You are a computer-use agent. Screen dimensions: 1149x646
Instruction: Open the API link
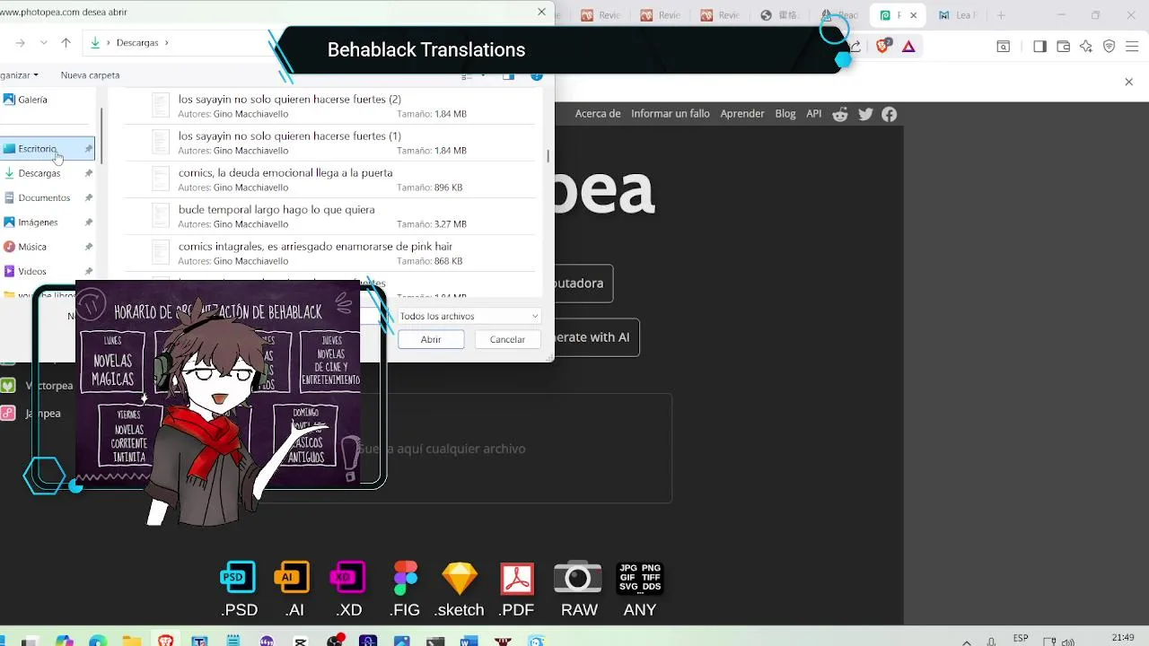(814, 114)
